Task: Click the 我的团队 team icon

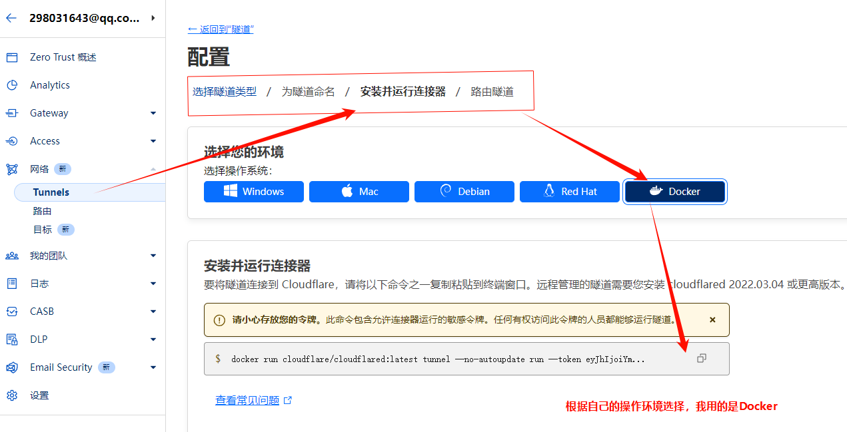Action: (12, 256)
